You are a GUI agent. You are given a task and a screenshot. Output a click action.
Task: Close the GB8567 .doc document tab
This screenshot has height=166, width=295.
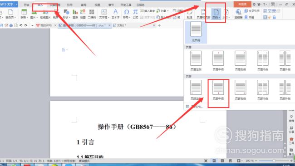pyautogui.click(x=109, y=25)
